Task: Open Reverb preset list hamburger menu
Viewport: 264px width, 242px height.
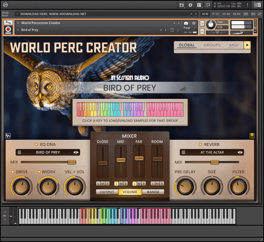Action: point(184,152)
